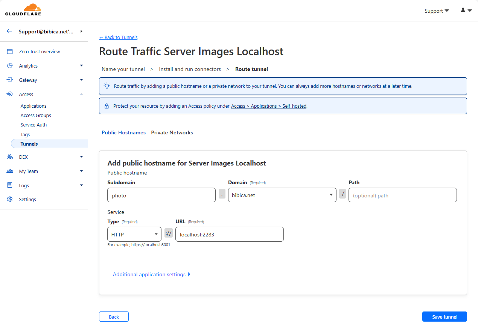
Task: Expand Additional application settings
Action: click(x=152, y=274)
